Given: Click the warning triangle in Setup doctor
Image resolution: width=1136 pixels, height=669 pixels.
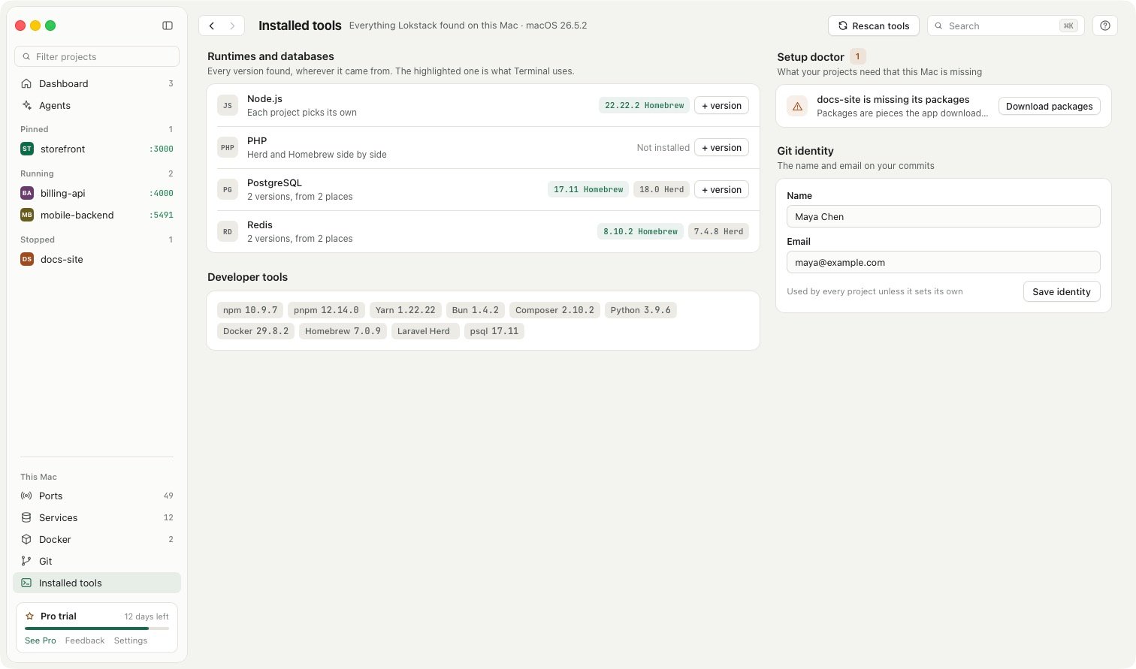Looking at the screenshot, I should [797, 106].
